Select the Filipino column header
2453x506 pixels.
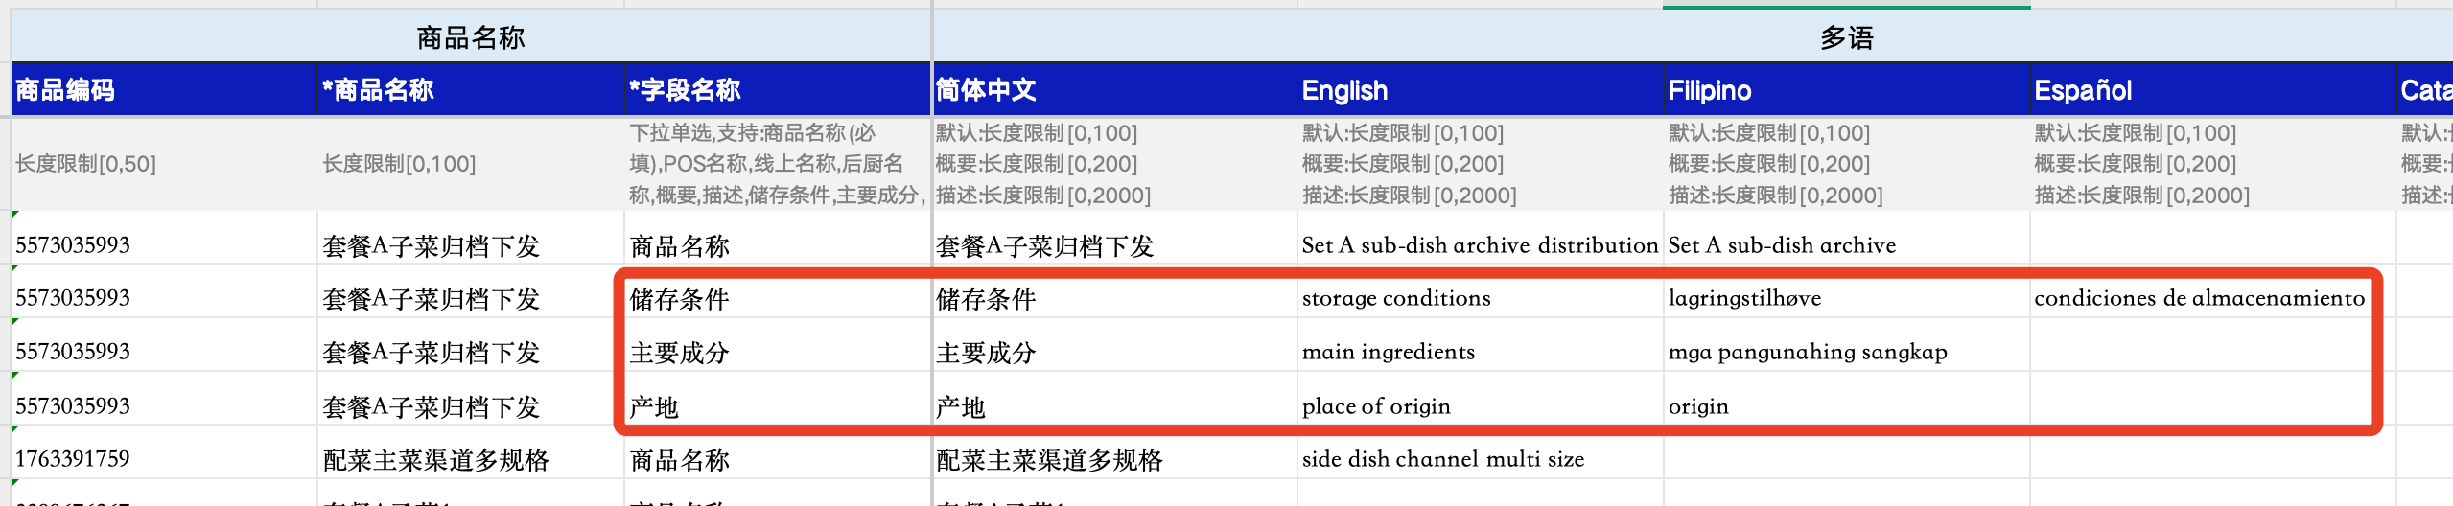1846,90
